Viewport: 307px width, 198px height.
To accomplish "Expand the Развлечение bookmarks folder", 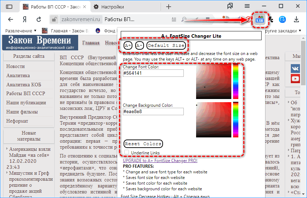I will click(20, 31).
